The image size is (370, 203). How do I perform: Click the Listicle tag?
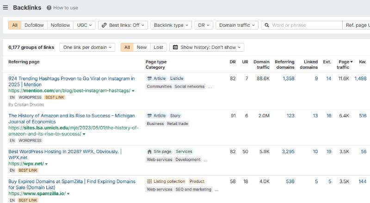[177, 78]
